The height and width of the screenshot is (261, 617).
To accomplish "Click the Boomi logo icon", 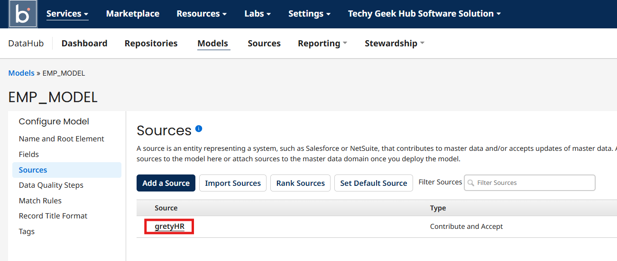I will tap(23, 14).
